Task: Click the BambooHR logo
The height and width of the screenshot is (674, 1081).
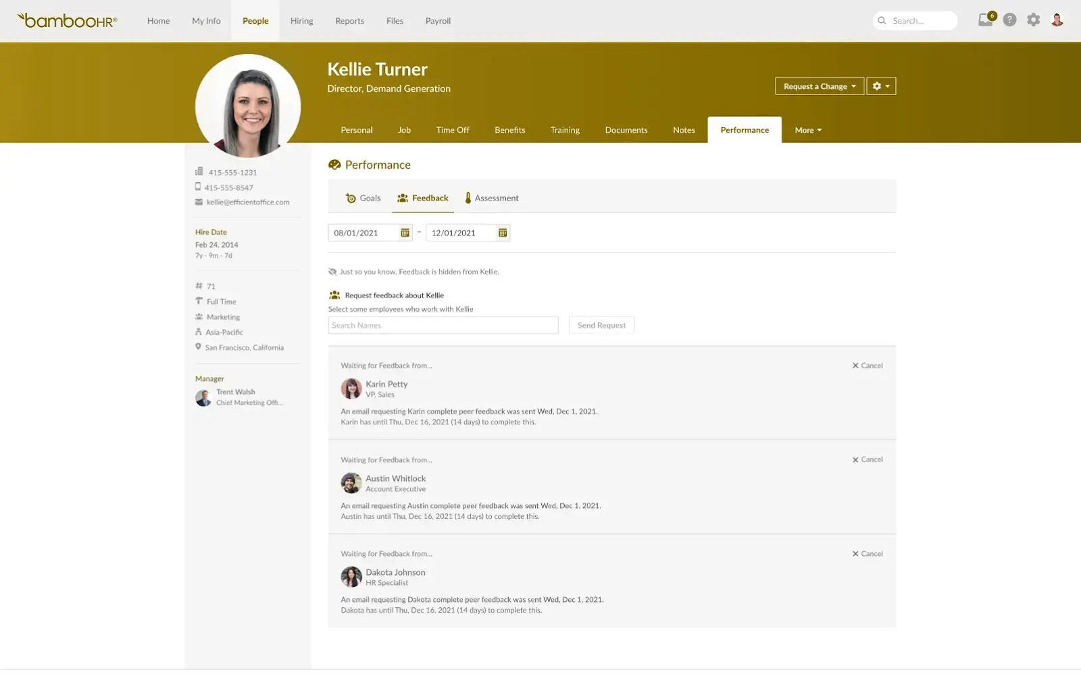Action: click(x=68, y=21)
